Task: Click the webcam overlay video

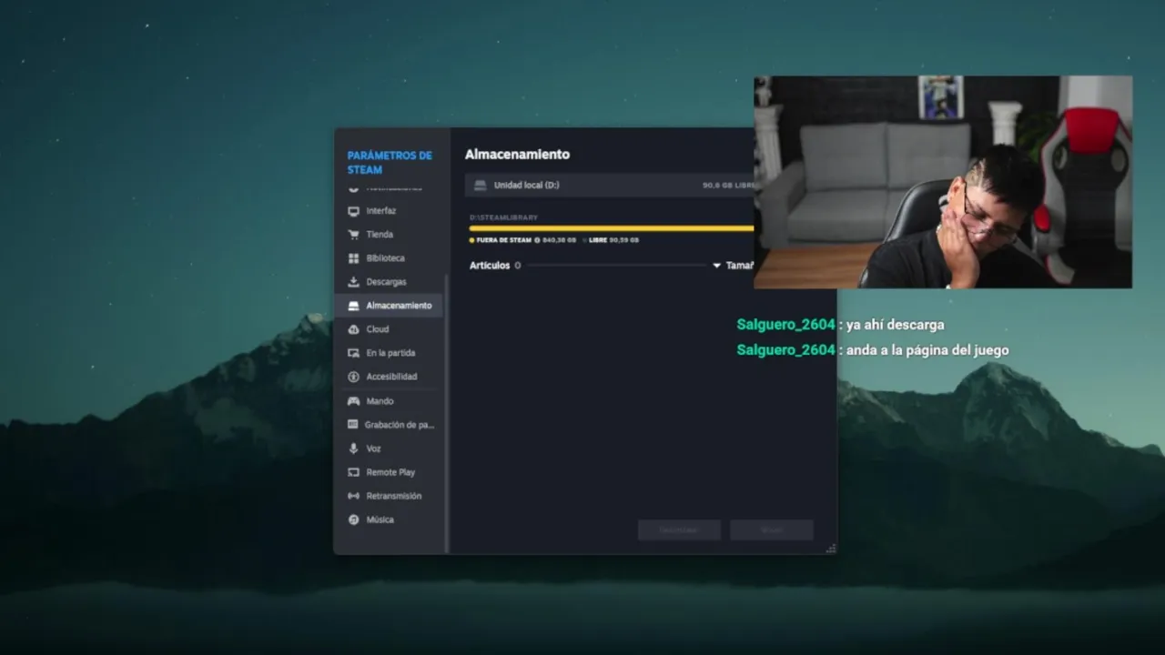Action: 943,182
